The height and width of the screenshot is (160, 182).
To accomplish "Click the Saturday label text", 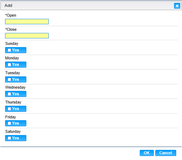I will (x=13, y=131).
